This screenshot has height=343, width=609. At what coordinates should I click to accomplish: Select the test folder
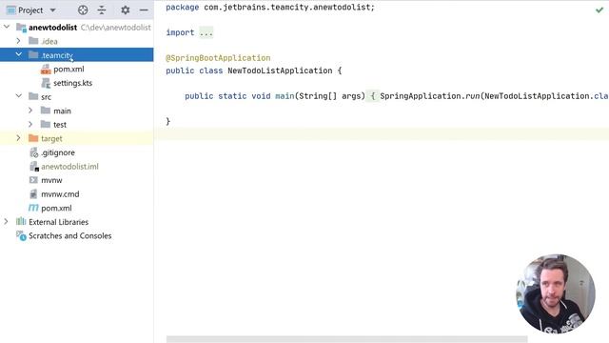click(60, 125)
